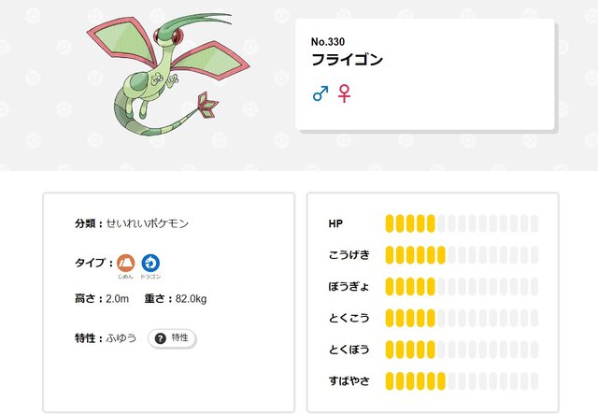This screenshot has width=598, height=415.
Task: Click the ぼうぎょ defense stat bar
Action: click(462, 287)
